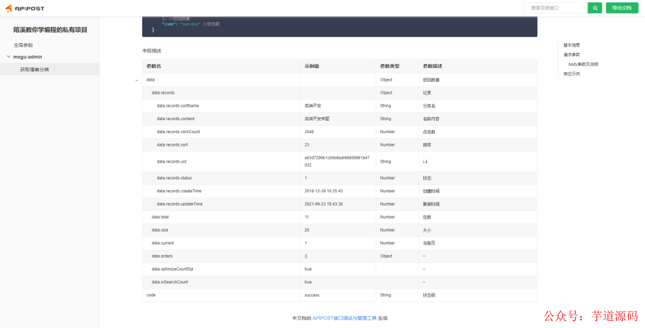Click the example value 后端开发专题

tap(317, 119)
